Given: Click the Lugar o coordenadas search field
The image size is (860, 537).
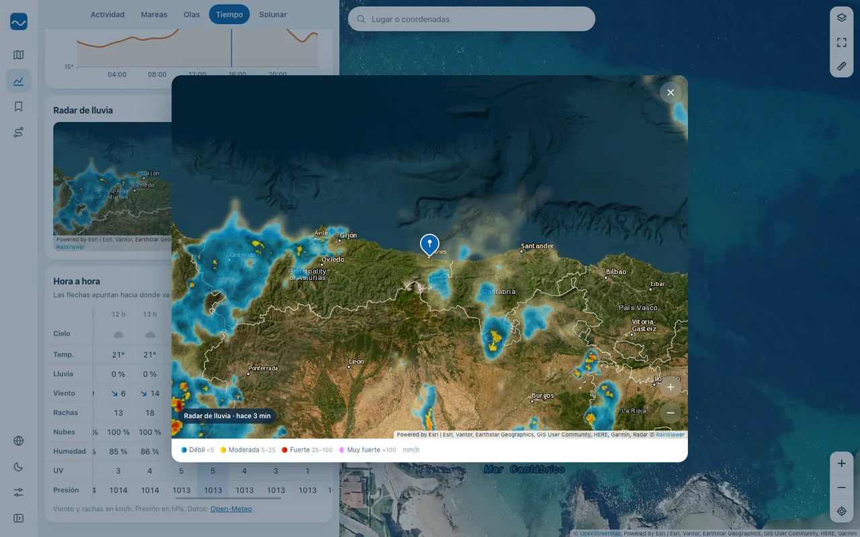Looking at the screenshot, I should [472, 19].
